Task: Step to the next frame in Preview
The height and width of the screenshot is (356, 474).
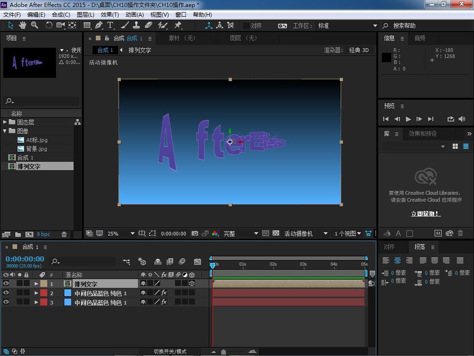Action: pos(419,119)
